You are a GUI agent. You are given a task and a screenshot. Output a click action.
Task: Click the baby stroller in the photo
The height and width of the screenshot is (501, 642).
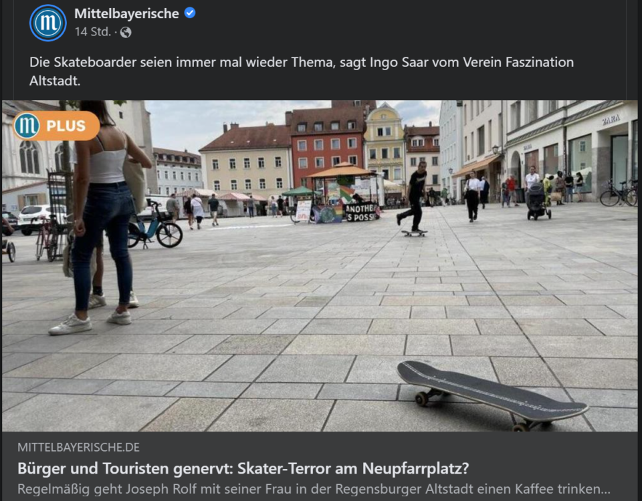click(537, 201)
